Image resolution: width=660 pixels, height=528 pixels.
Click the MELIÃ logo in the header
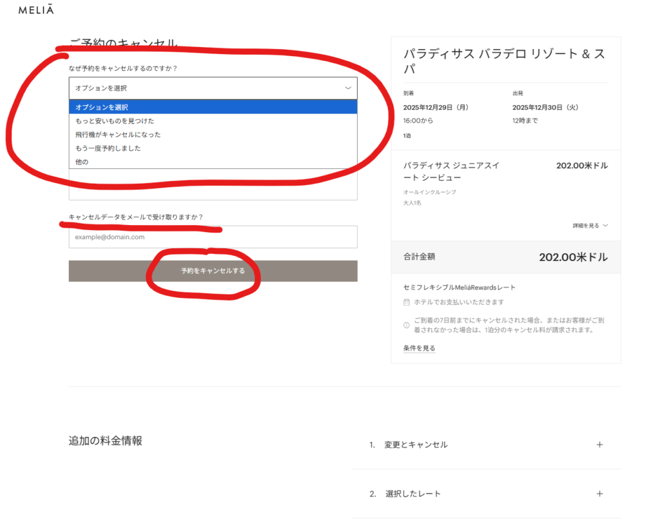(x=36, y=10)
